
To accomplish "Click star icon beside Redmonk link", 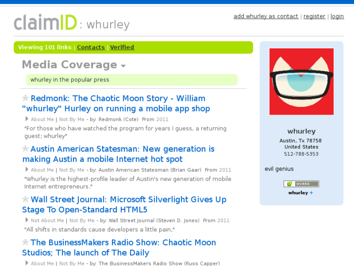I will pos(25,98).
